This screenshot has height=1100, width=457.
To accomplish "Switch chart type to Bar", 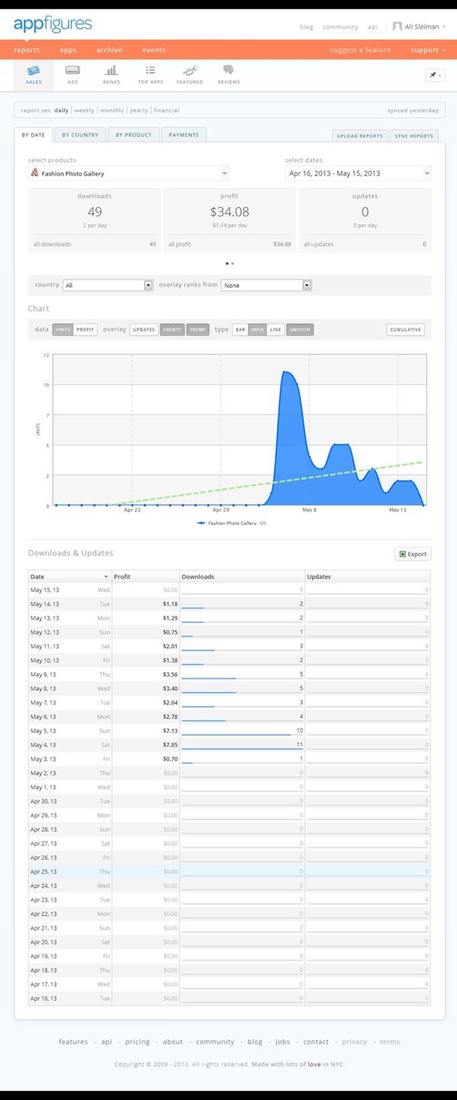I will (240, 329).
